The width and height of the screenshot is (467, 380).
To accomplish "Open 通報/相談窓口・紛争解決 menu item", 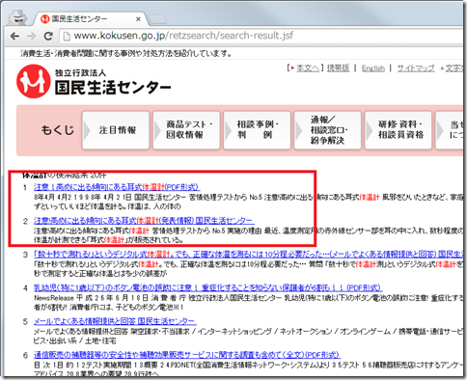I will [x=328, y=130].
